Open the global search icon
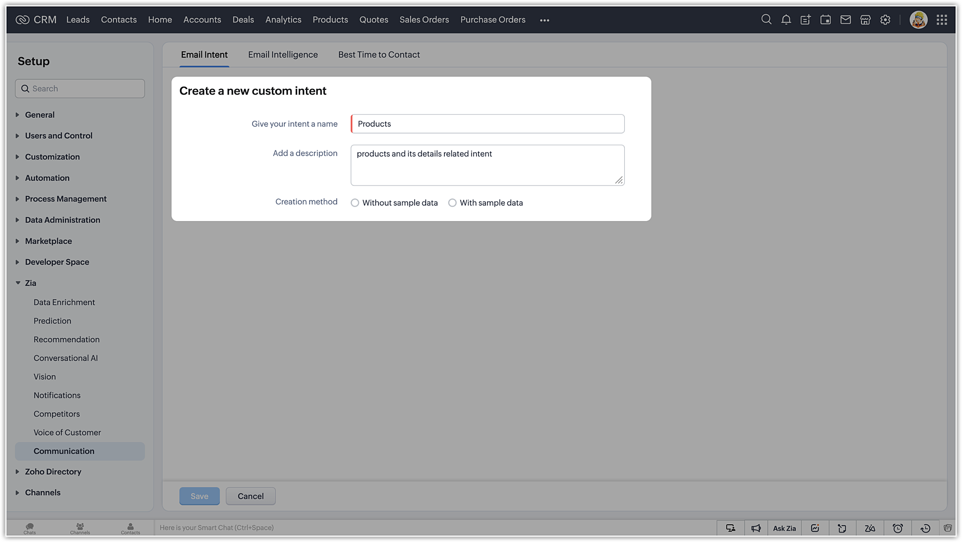The height and width of the screenshot is (542, 962). click(x=766, y=20)
